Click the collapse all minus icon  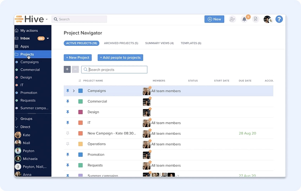75,69
